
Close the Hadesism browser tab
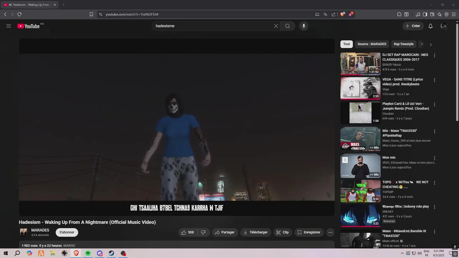(x=55, y=5)
